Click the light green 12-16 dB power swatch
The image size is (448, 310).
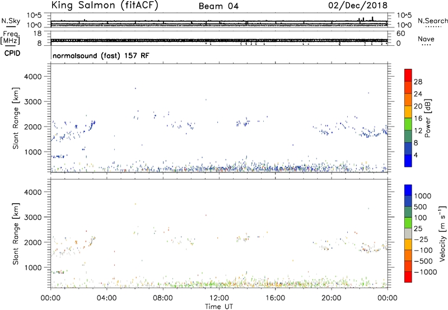click(x=408, y=124)
